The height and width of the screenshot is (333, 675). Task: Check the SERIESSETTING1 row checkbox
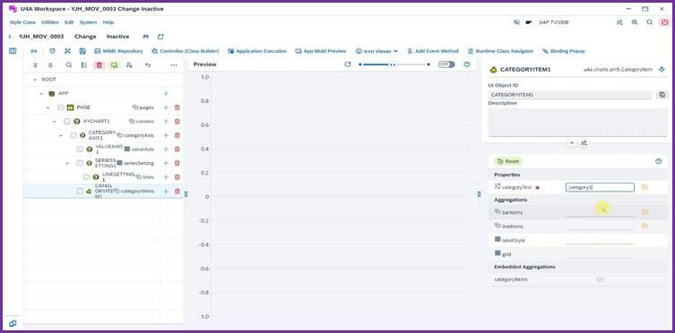[x=80, y=163]
